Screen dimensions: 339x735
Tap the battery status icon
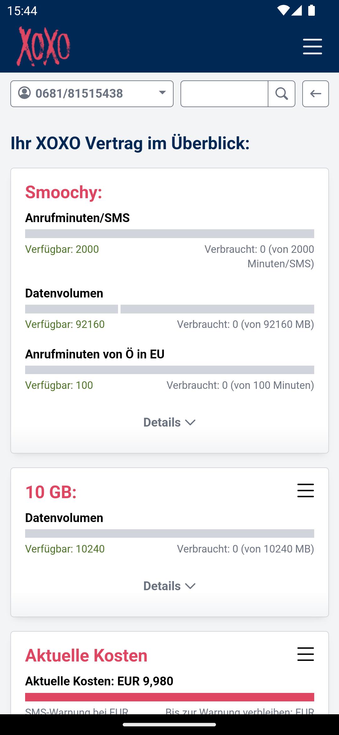[311, 11]
